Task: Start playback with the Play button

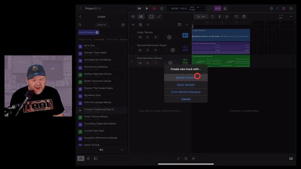Action: [x=147, y=8]
